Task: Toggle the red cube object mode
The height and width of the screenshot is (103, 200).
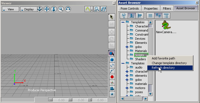Action: 112,53
